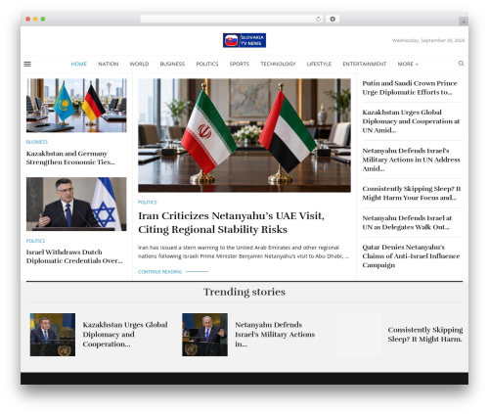Click the browser reload icon
Screen dimensions: 489x414
tap(318, 20)
